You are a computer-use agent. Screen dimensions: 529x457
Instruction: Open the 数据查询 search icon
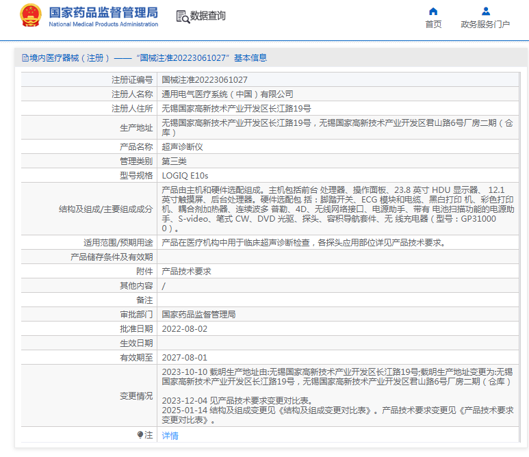pyautogui.click(x=183, y=16)
